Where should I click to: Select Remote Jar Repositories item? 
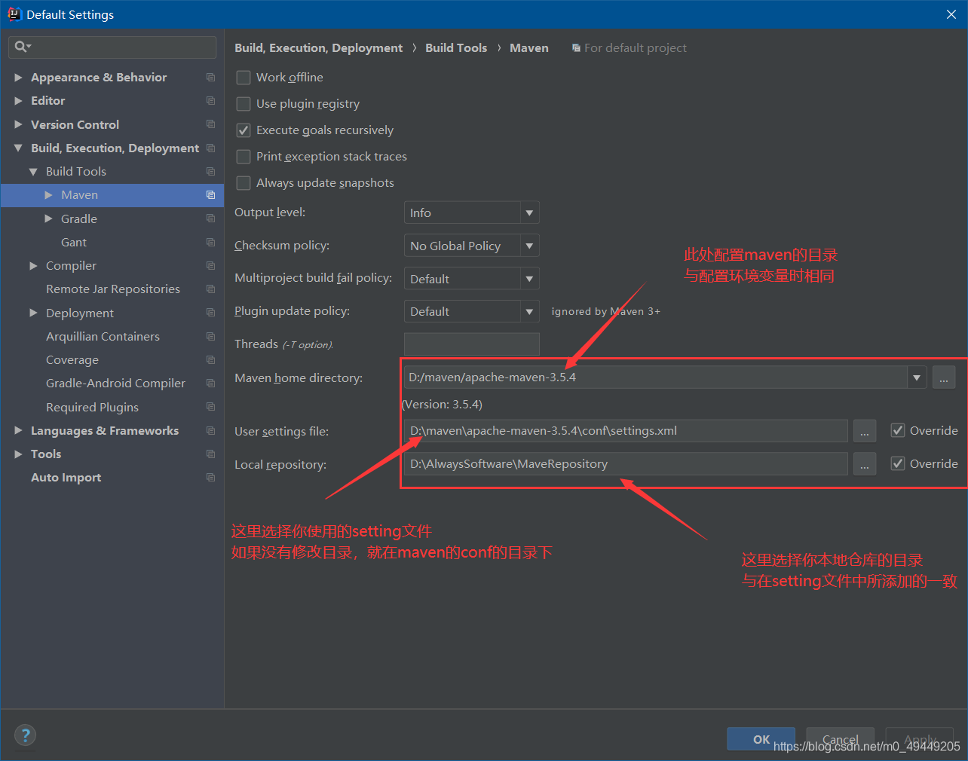point(113,289)
